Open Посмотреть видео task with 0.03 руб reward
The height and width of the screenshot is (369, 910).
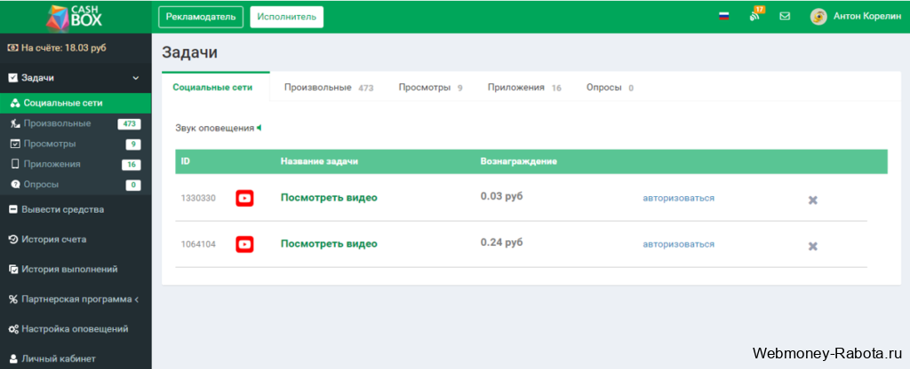click(x=329, y=198)
